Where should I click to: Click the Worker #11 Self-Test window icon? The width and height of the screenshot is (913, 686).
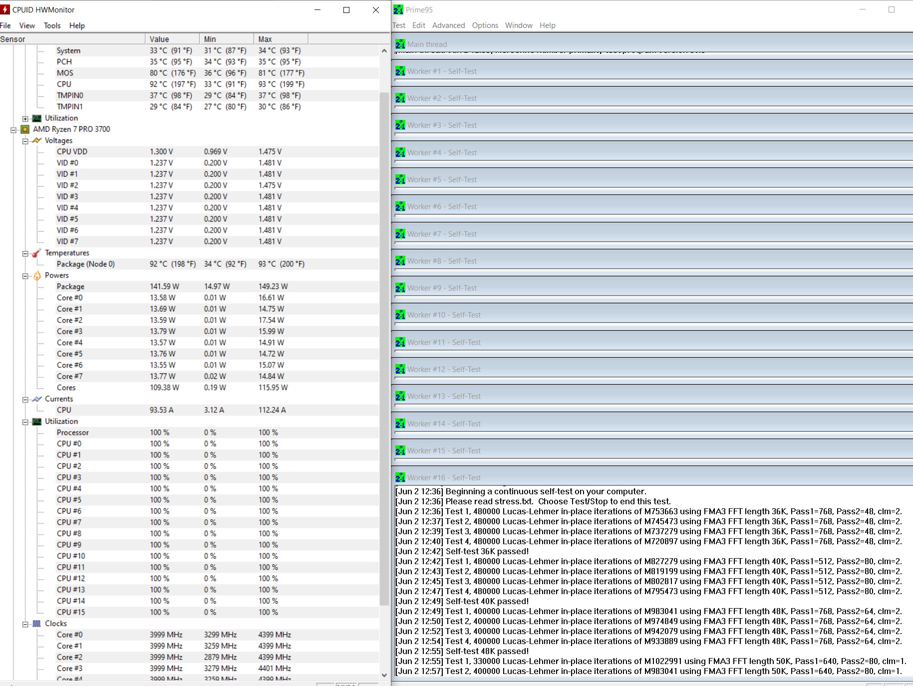[400, 342]
